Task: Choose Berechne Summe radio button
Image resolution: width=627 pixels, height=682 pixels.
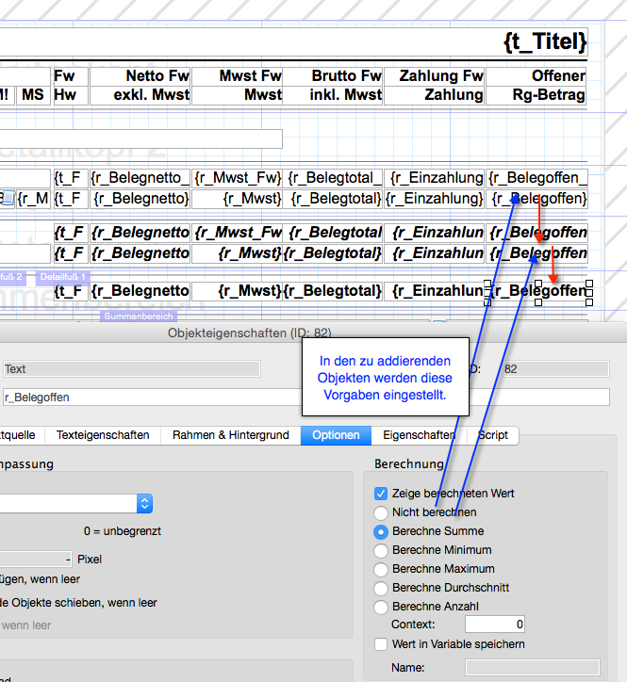Action: [381, 531]
